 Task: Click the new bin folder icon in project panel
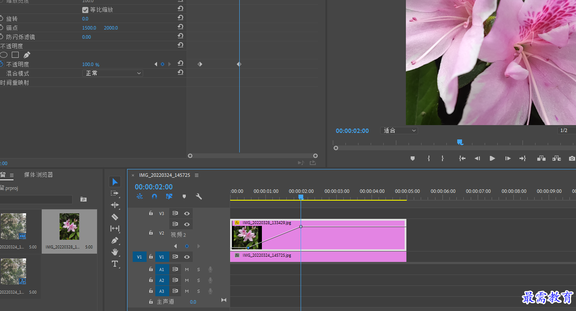tap(84, 199)
